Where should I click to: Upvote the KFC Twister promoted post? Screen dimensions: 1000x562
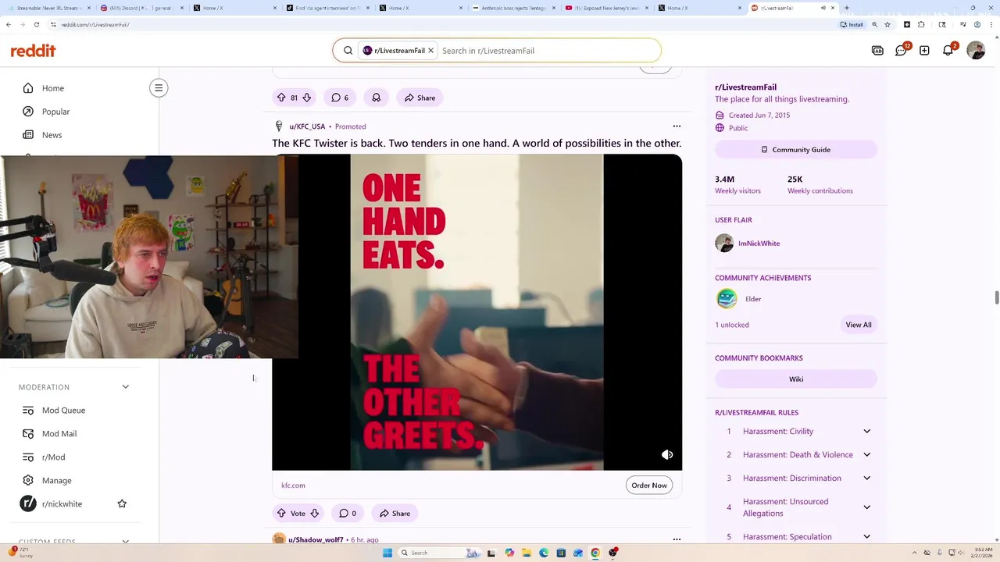click(x=281, y=513)
